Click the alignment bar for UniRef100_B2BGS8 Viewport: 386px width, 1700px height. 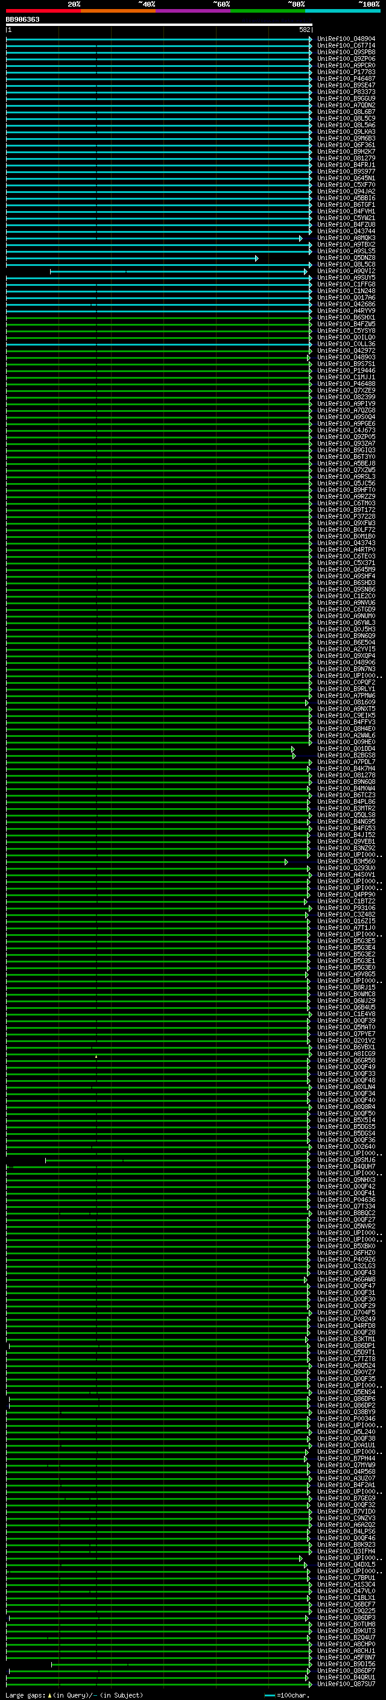pos(150,756)
